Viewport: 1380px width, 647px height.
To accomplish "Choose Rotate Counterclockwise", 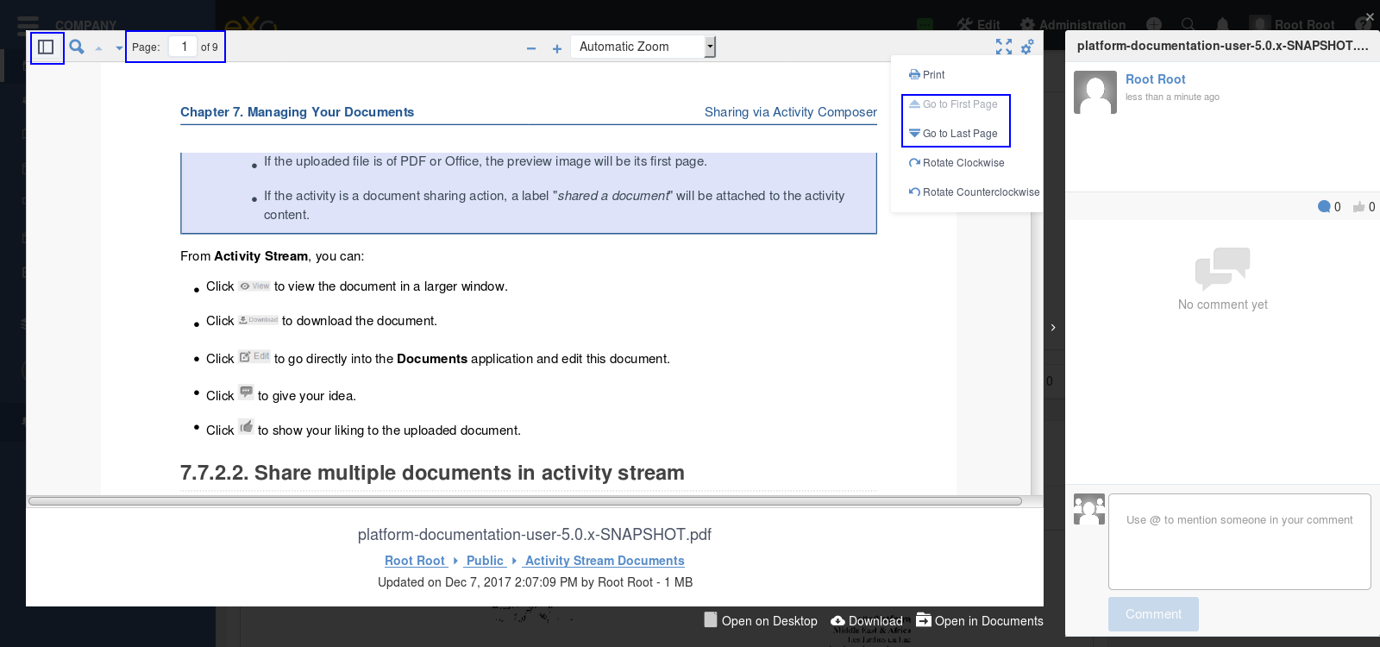I will coord(975,192).
